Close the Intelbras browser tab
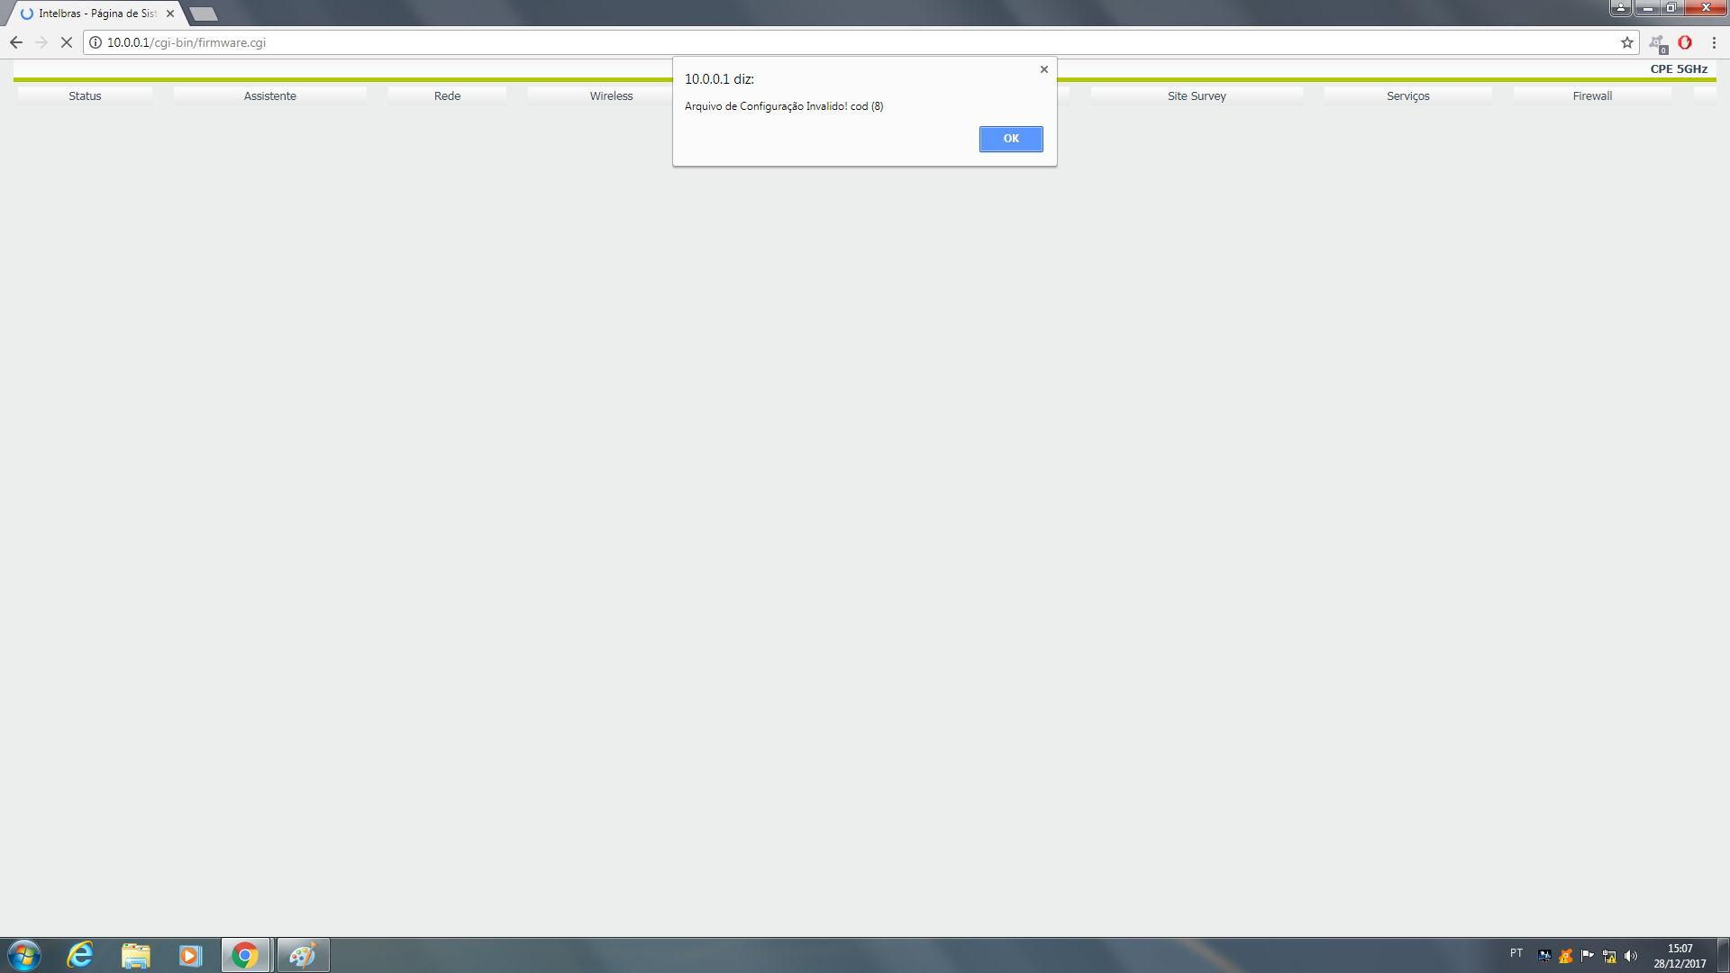The width and height of the screenshot is (1730, 973). [x=170, y=14]
